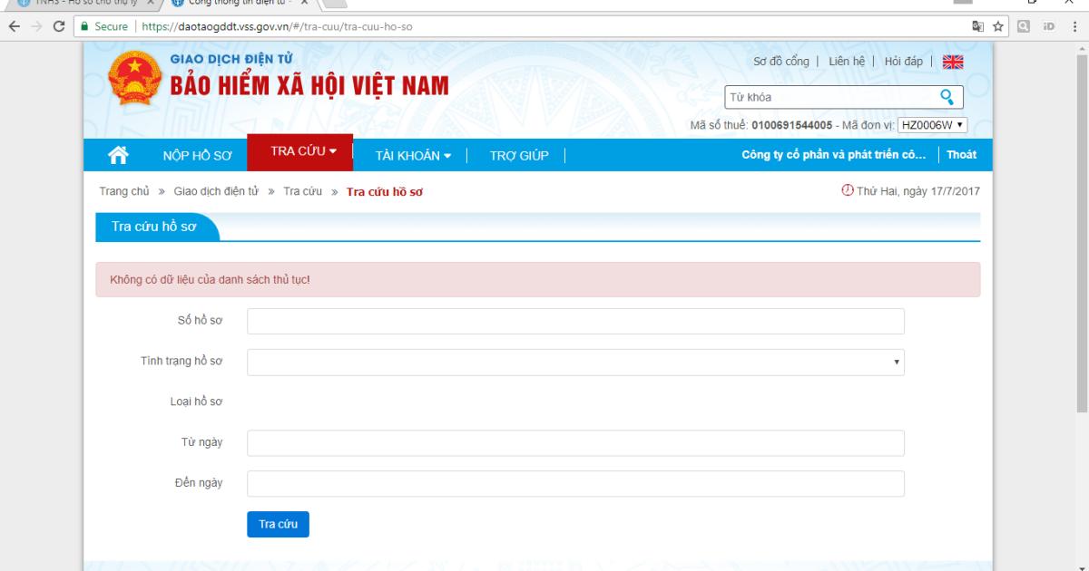Go forward with the browser forward arrow
1089x571 pixels.
pos(35,26)
